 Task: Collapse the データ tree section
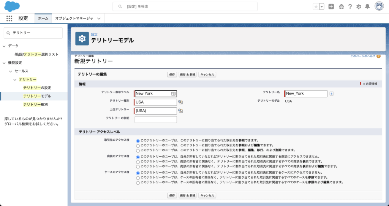[4, 46]
